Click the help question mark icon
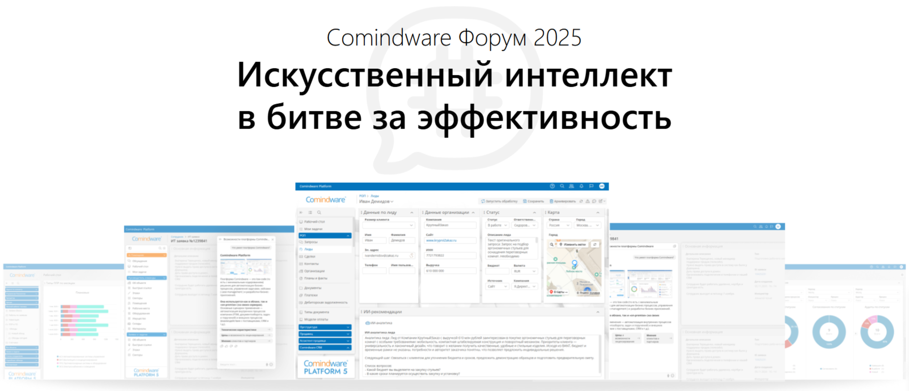This screenshot has width=909, height=391. [552, 186]
